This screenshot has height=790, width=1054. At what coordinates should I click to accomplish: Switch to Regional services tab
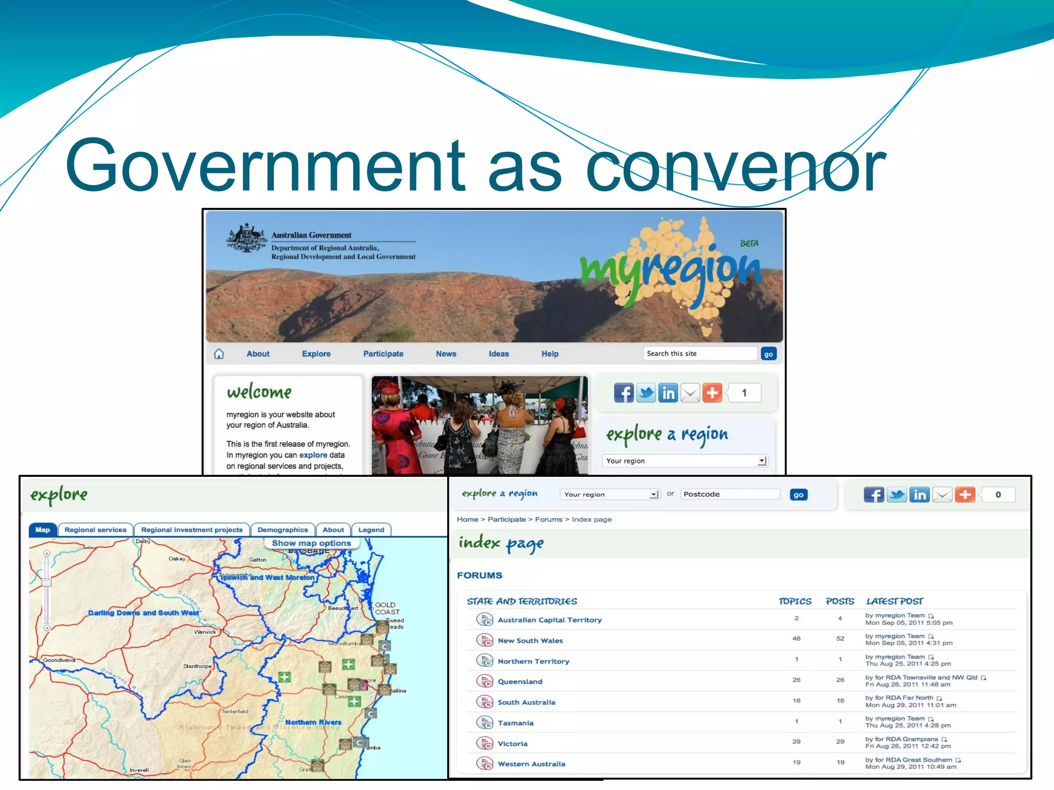click(x=95, y=530)
